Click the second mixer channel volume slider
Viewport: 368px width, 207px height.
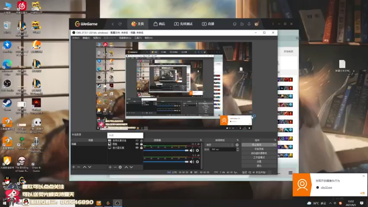tap(166, 162)
